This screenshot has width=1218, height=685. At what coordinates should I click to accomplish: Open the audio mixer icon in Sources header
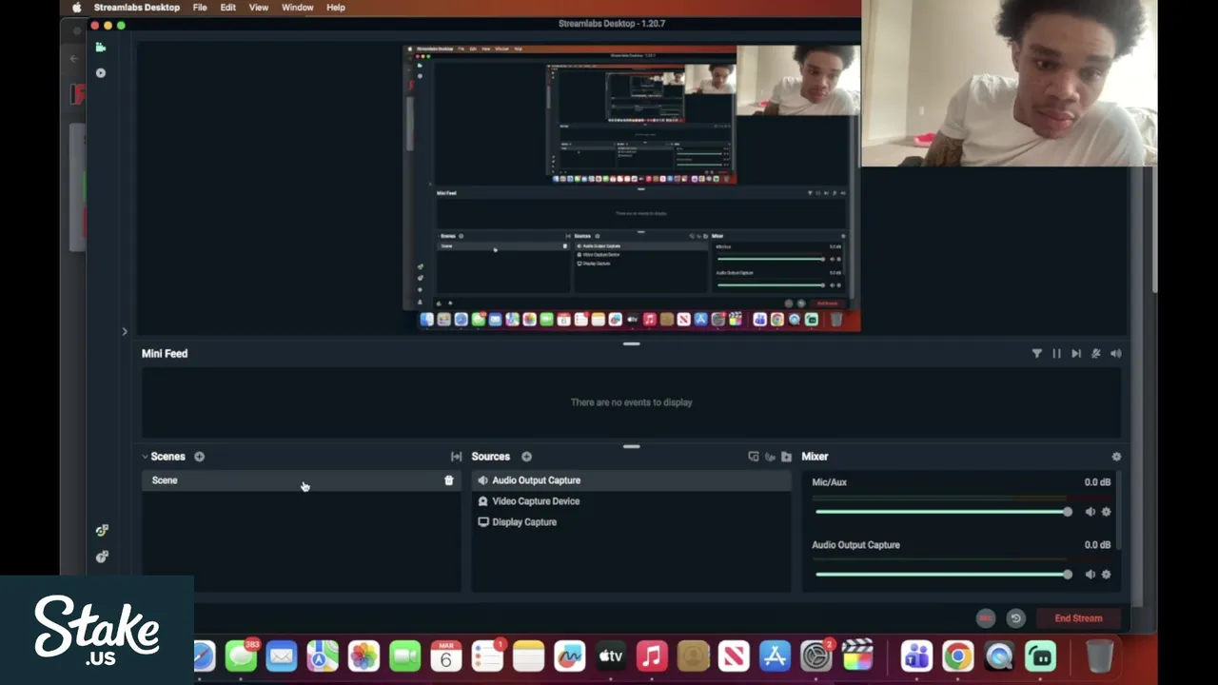tap(770, 457)
